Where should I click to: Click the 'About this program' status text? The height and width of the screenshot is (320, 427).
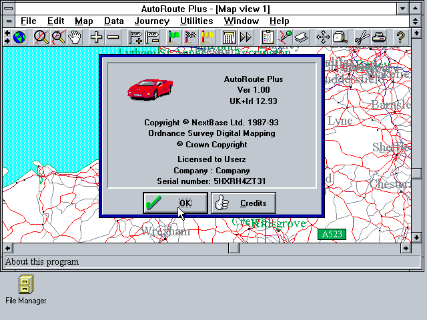(x=42, y=262)
